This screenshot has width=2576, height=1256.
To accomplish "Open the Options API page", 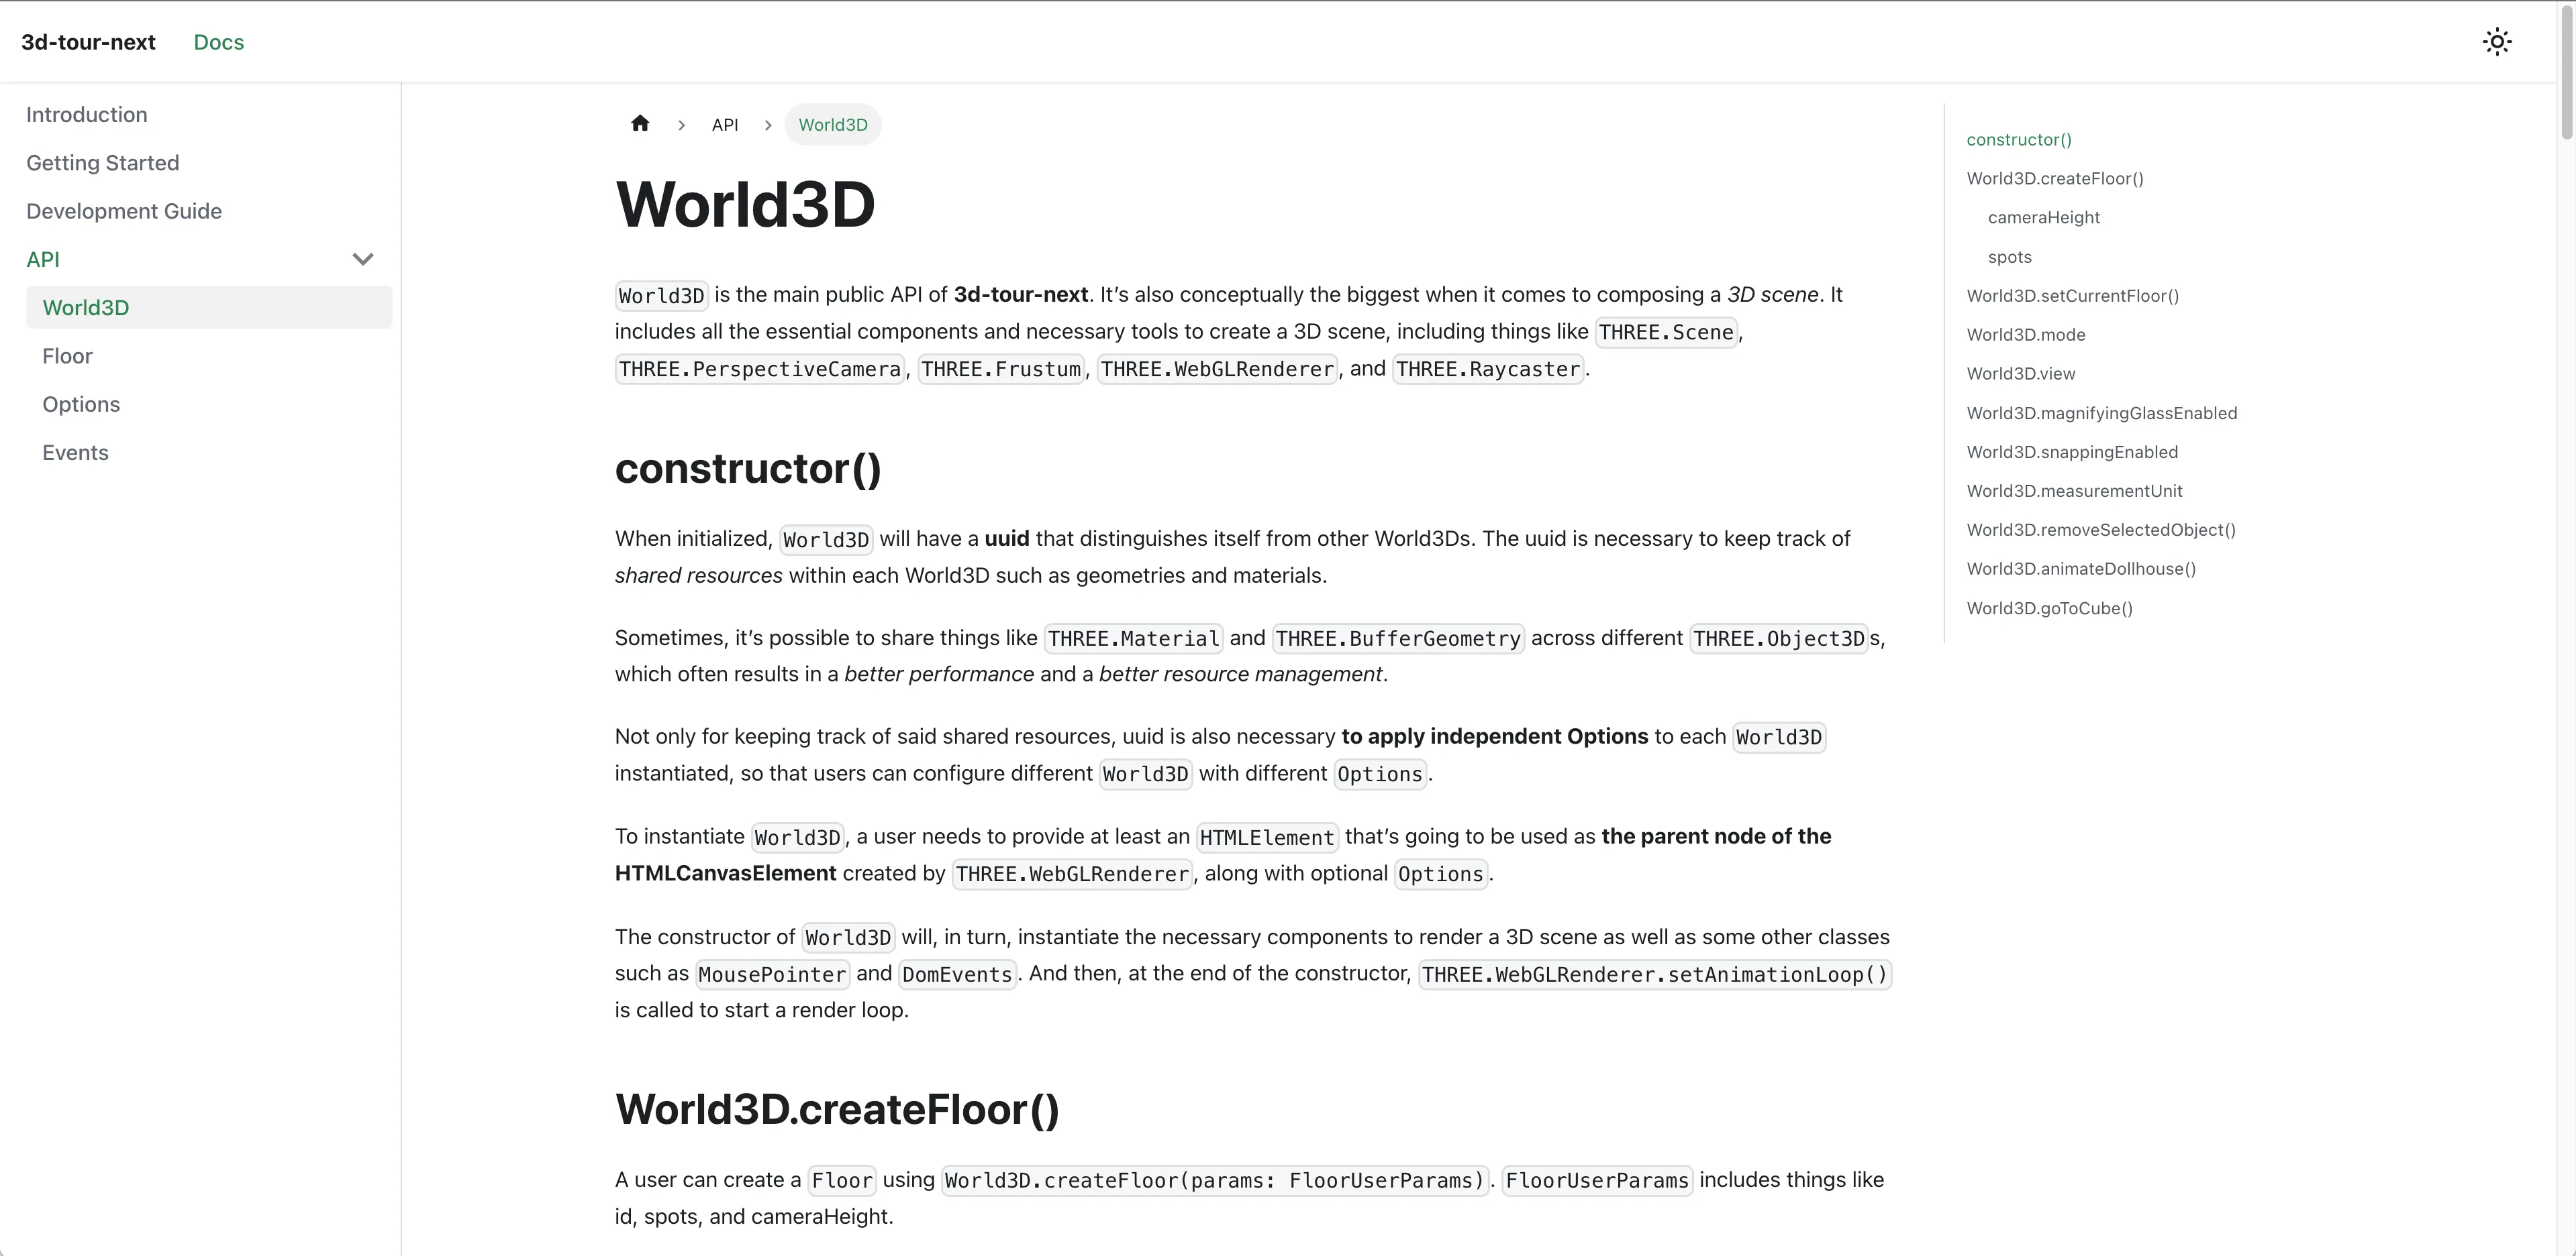I will 81,404.
